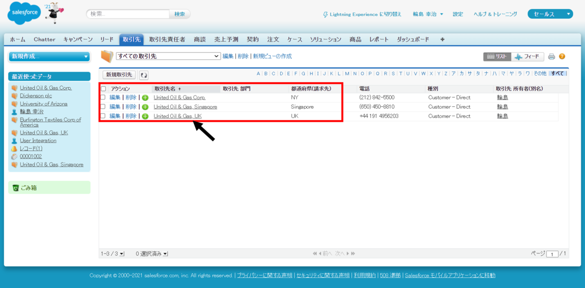Click the page number input field
585x288 pixels.
pos(552,254)
